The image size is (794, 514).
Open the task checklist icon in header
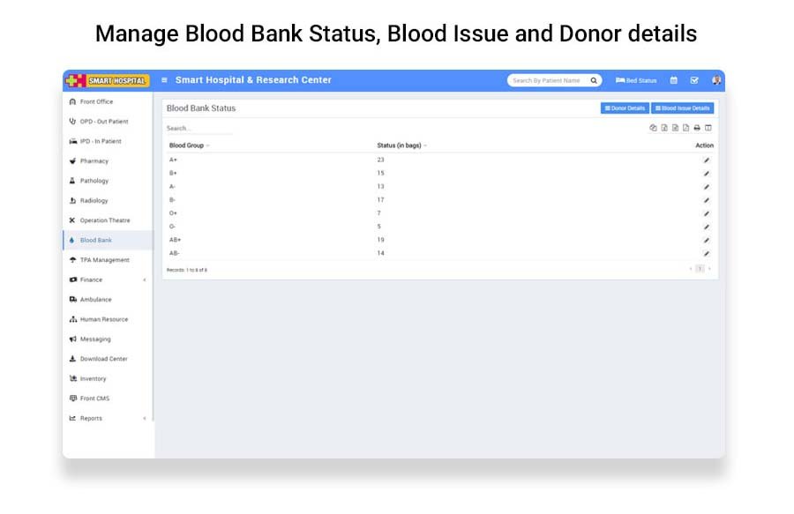pyautogui.click(x=694, y=80)
